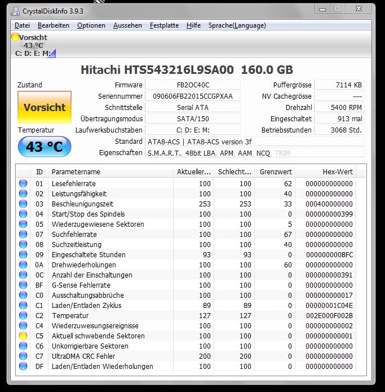Image resolution: width=385 pixels, height=392 pixels.
Task: Click the blue status icon for Lesefehlerrate
Action: point(23,183)
